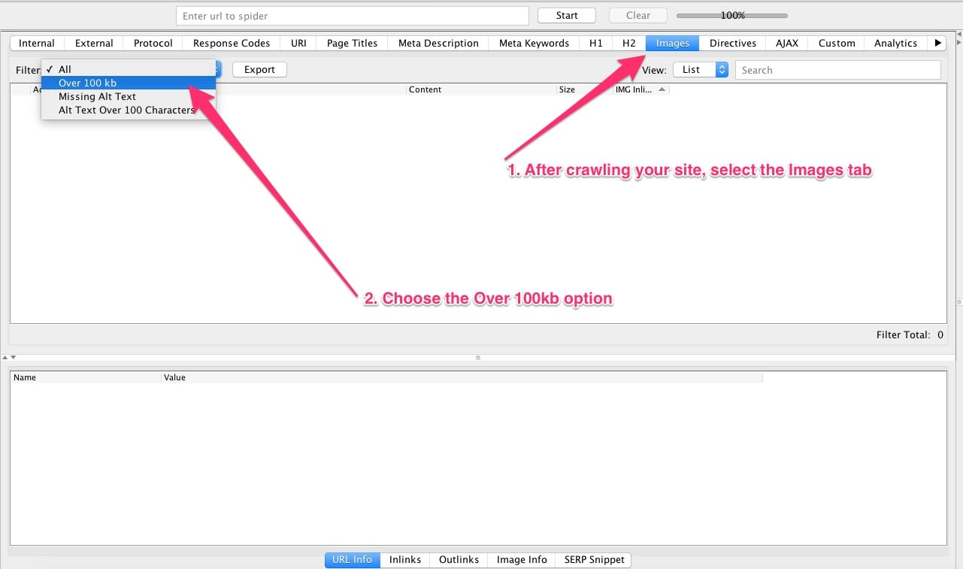Viewport: 963px width, 569px height.
Task: Click the sort arrow in IMG Inlinks column
Action: [662, 89]
